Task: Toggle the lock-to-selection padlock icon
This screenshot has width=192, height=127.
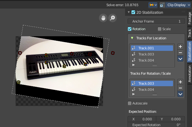Action: [x=162, y=5]
